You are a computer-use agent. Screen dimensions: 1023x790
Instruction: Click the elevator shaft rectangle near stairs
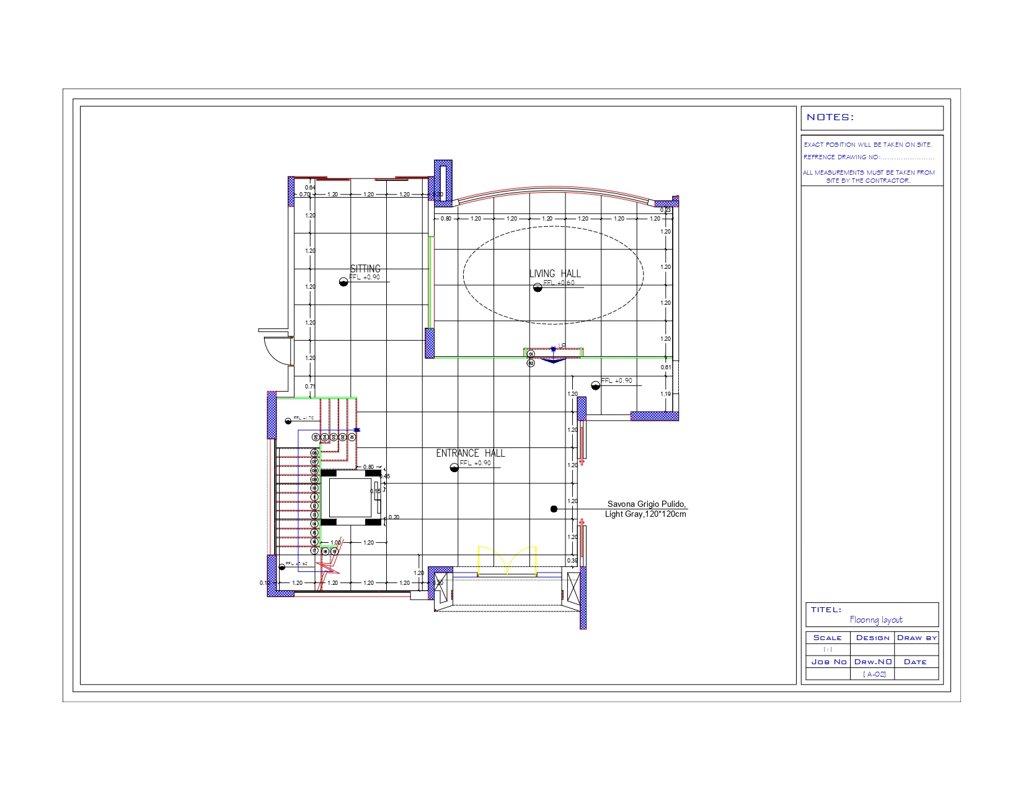click(350, 496)
